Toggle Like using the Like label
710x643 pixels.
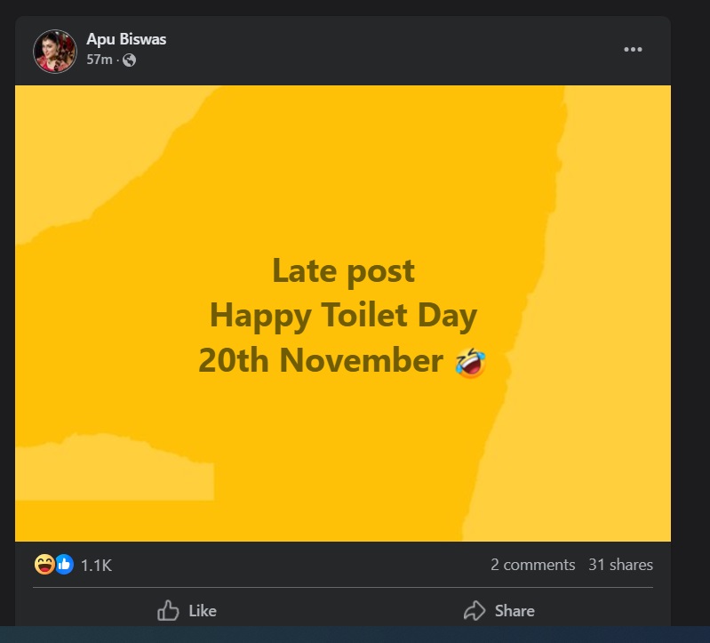coord(203,611)
